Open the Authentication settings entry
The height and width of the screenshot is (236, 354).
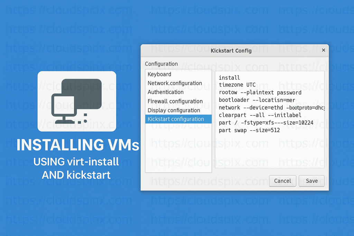click(x=165, y=92)
